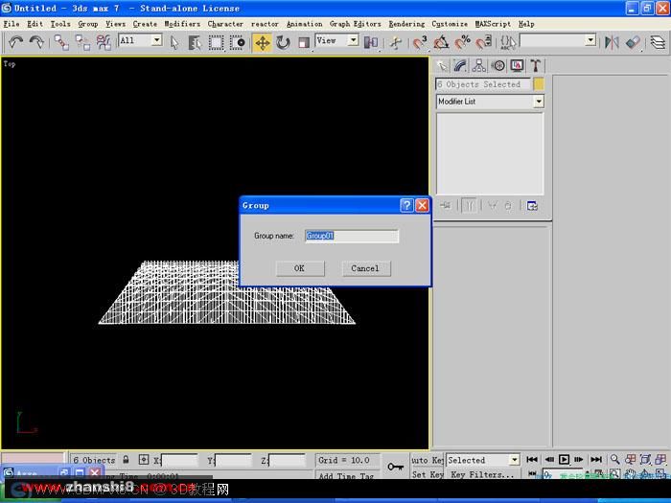Activate the Select and Rotate tool
This screenshot has width=671, height=503.
coord(283,43)
